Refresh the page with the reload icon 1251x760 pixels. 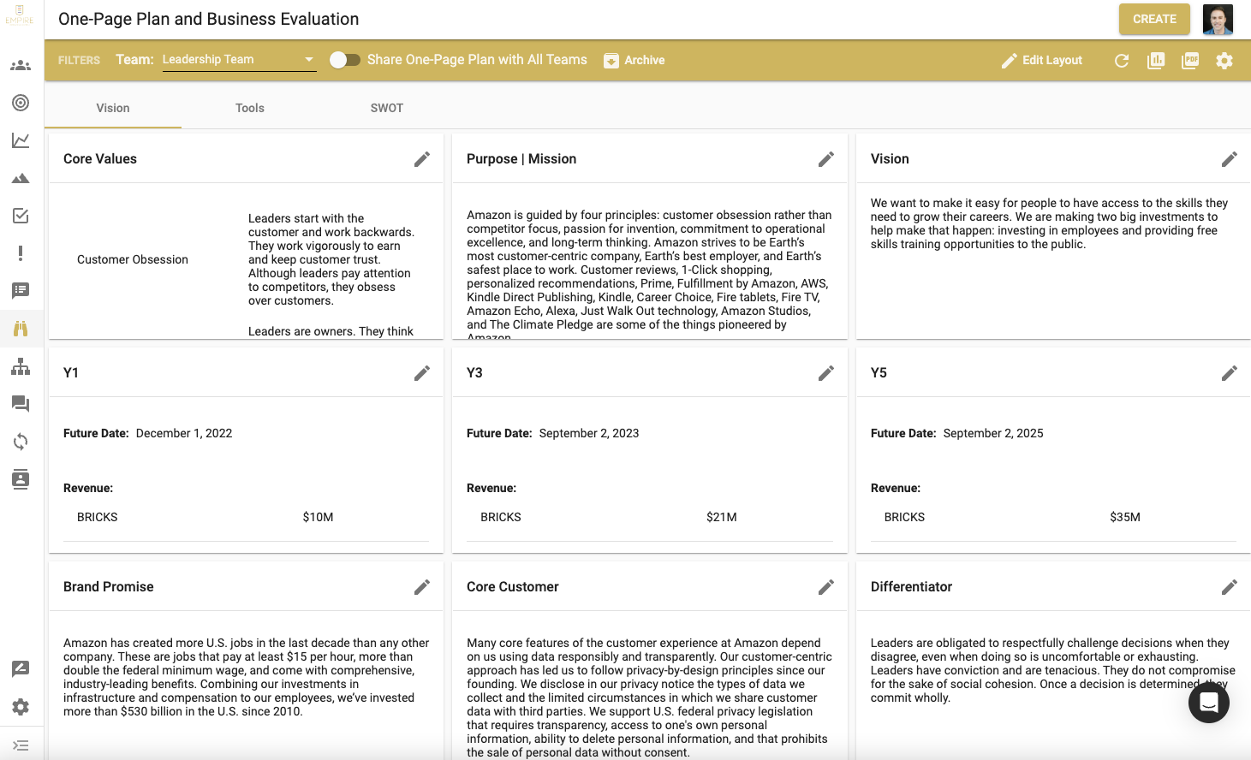point(1122,61)
